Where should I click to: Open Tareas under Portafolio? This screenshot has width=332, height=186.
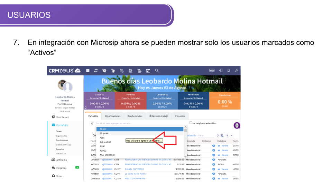[x=59, y=131]
